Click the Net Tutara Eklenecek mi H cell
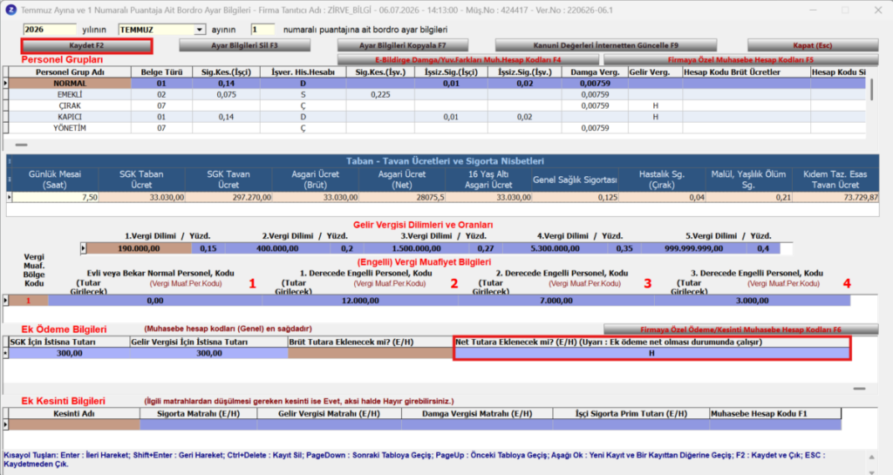The width and height of the screenshot is (893, 475). tap(652, 353)
